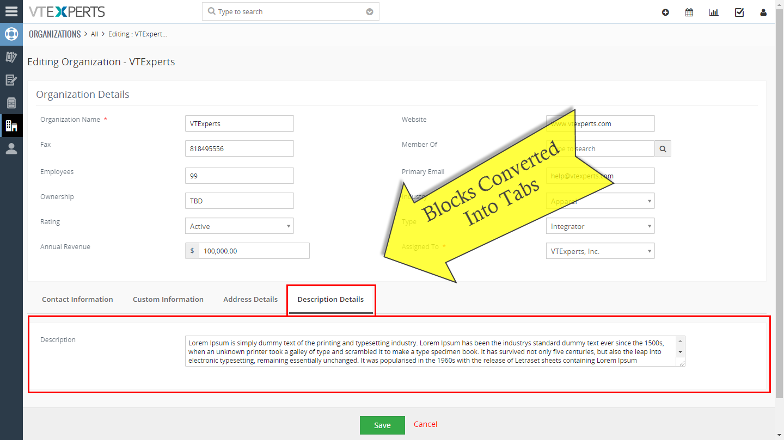784x440 pixels.
Task: Click the dollar sign currency prefix
Action: [x=192, y=251]
